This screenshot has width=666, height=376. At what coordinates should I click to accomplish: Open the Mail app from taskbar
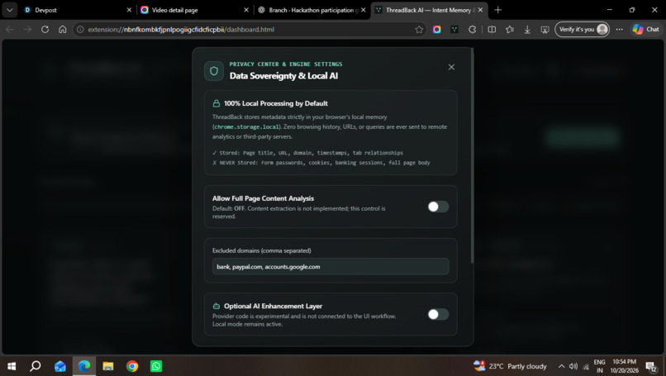click(x=59, y=366)
